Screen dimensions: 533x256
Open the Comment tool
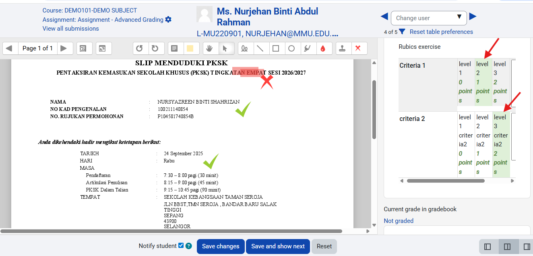pyautogui.click(x=174, y=48)
